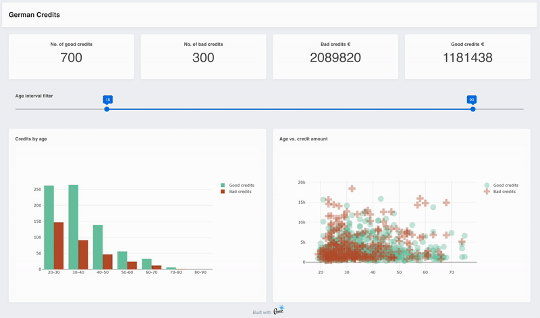
Task: Click the green bar for 20-30 age group
Action: 49,228
